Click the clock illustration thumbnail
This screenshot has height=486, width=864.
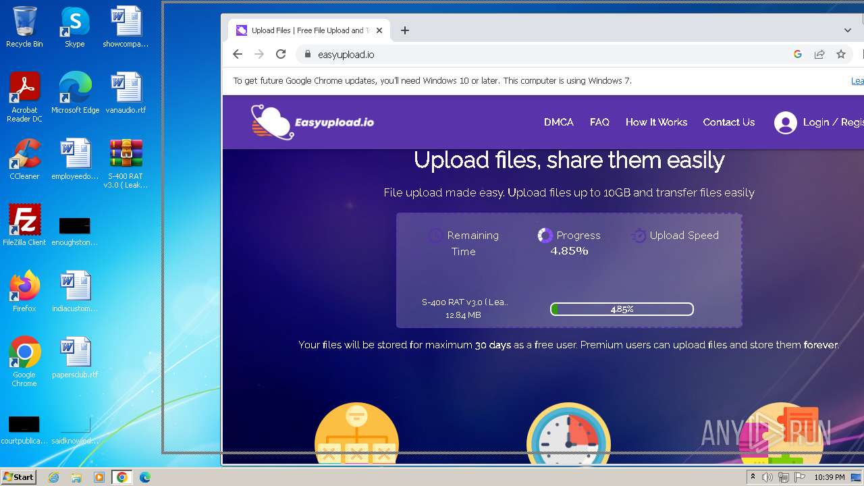(x=568, y=433)
